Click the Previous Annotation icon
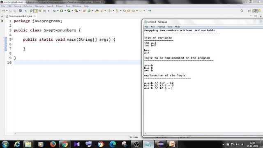The width and height of the screenshot is (263, 148). [x=117, y=11]
